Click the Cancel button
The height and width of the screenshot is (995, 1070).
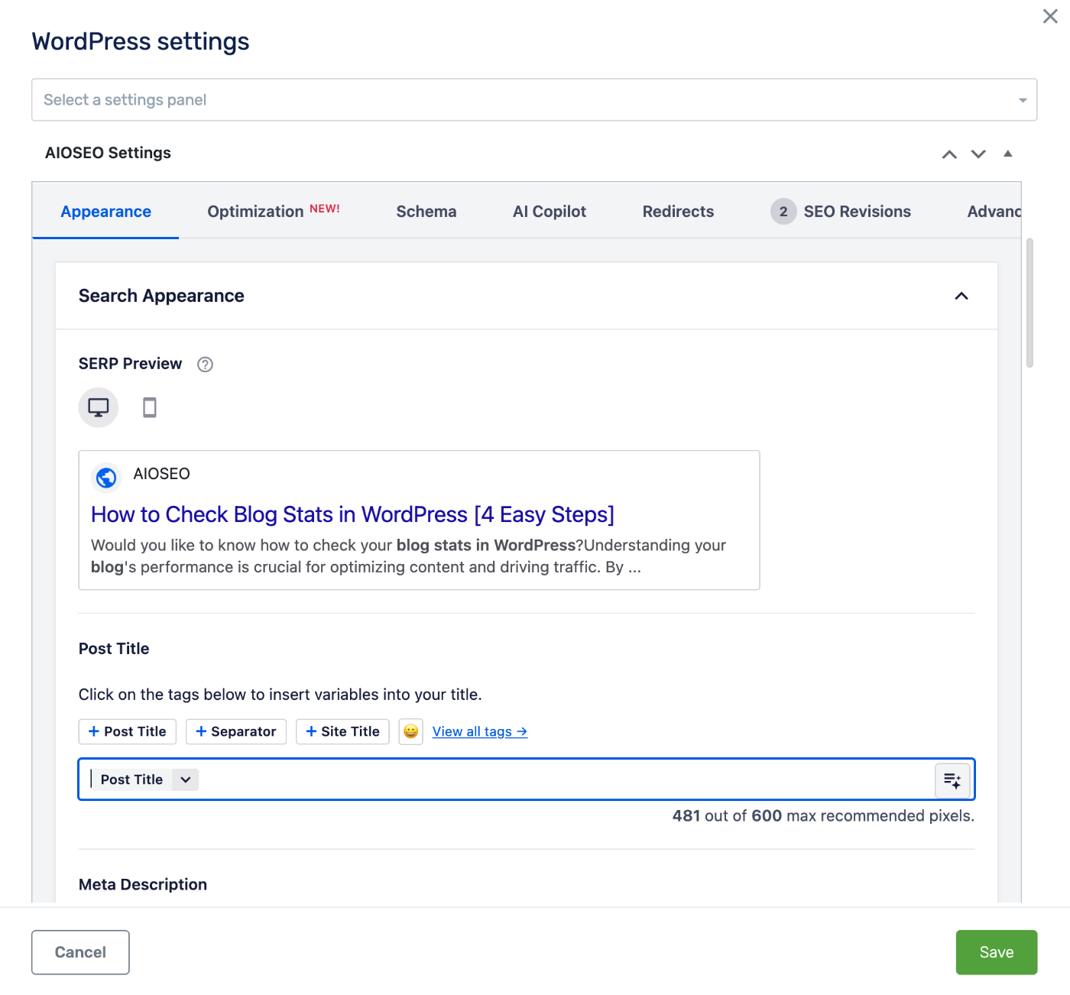pos(80,952)
